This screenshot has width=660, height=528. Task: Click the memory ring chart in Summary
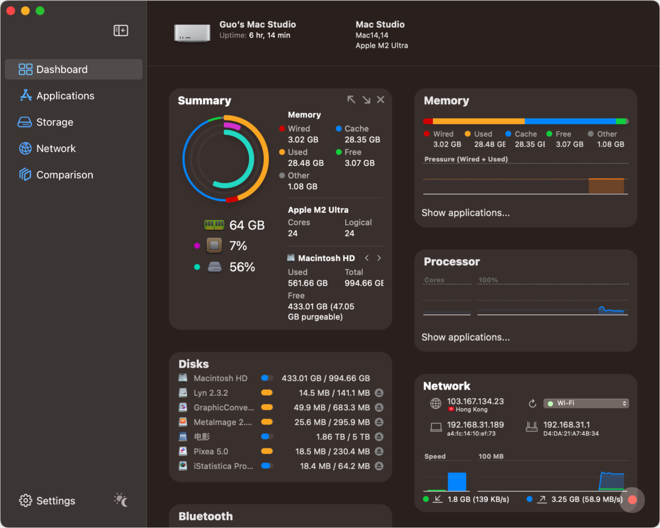(x=225, y=159)
